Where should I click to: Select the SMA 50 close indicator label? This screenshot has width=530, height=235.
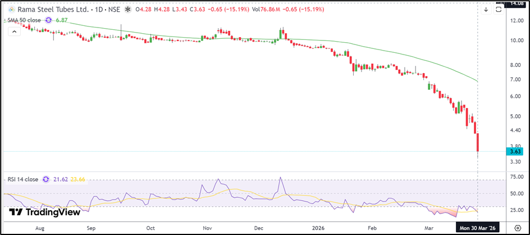[x=25, y=20]
